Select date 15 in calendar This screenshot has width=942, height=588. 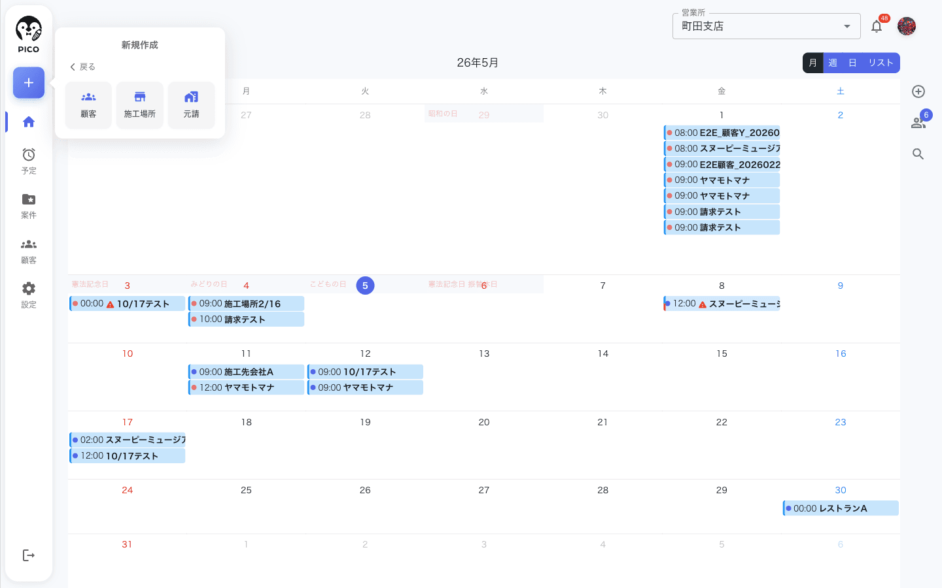[x=722, y=353]
